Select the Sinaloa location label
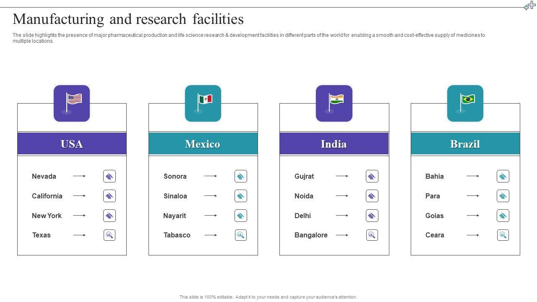Image resolution: width=537 pixels, height=302 pixels. (x=175, y=196)
